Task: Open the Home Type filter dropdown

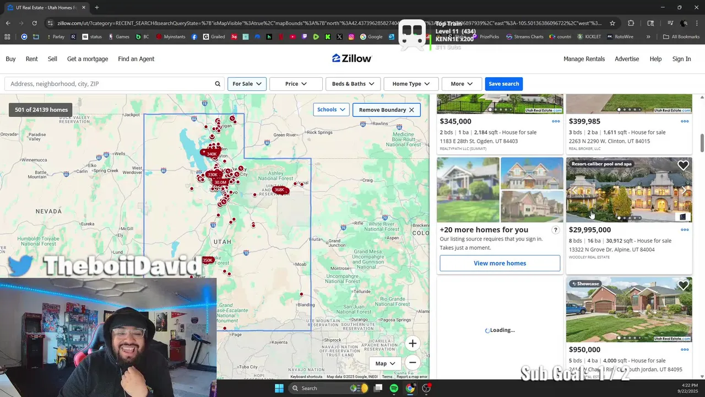Action: [x=411, y=84]
